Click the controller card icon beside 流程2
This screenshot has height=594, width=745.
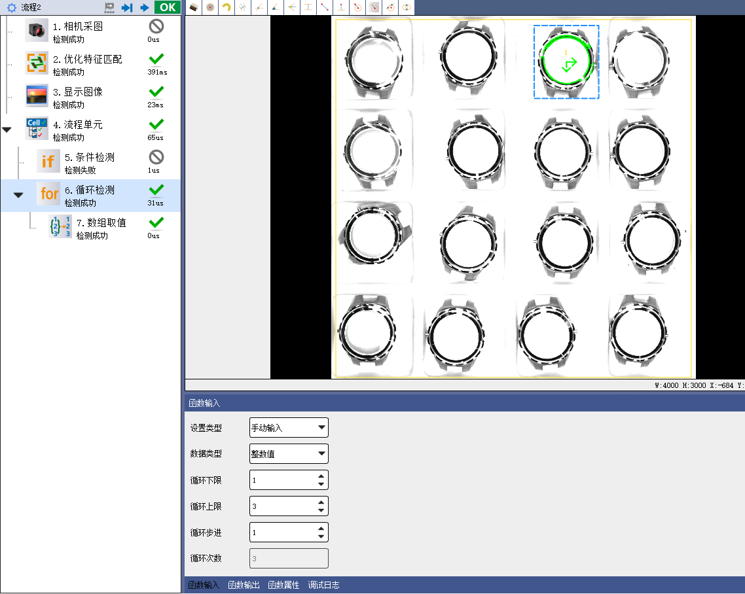pyautogui.click(x=109, y=8)
